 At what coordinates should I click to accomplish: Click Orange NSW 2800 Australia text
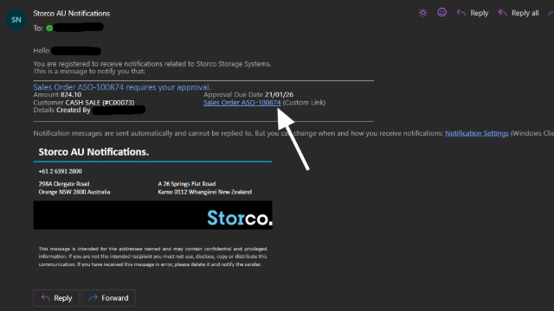point(74,192)
